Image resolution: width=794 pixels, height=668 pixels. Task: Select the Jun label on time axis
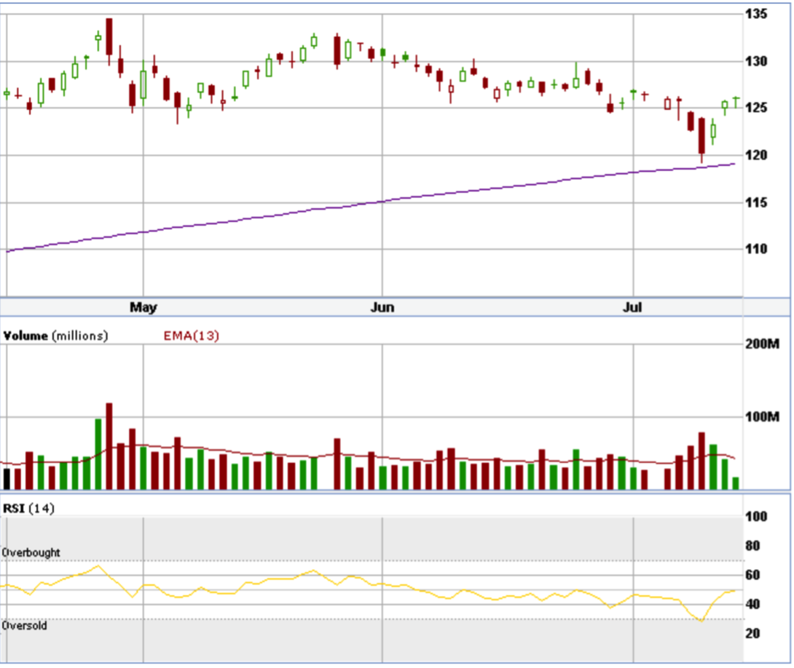pos(382,308)
